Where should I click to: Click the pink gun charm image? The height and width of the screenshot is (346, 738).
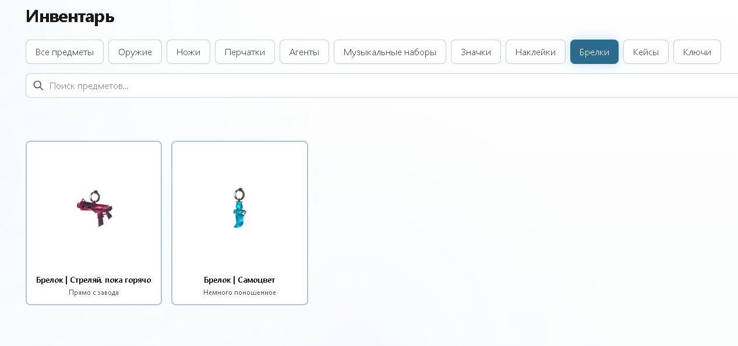point(94,208)
